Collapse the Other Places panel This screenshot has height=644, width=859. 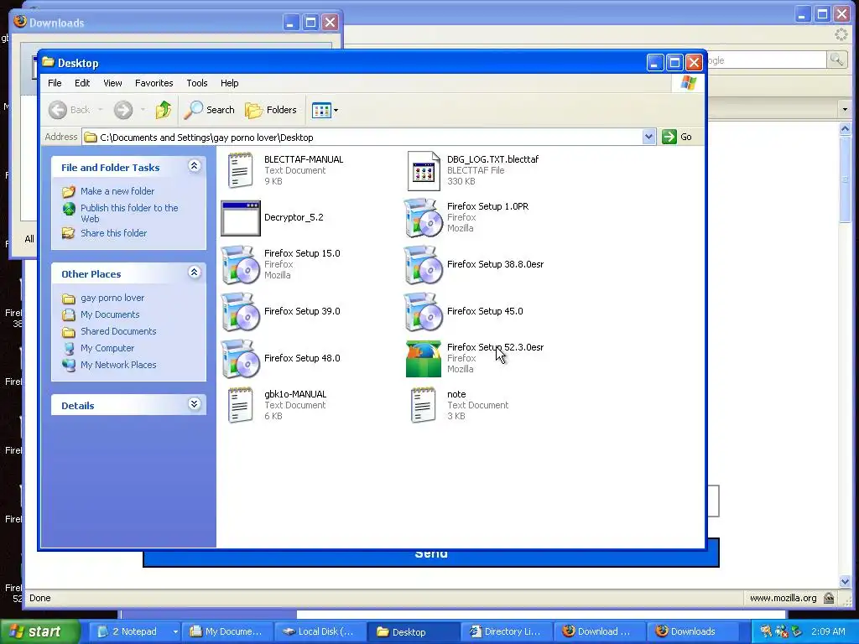195,273
